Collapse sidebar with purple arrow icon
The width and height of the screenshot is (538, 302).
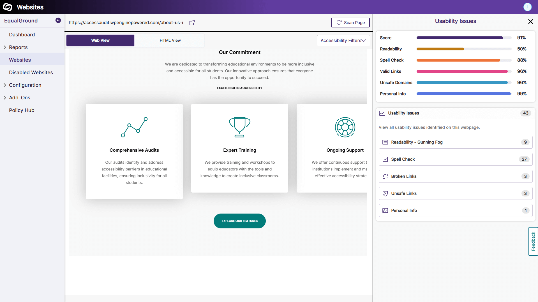click(x=58, y=20)
